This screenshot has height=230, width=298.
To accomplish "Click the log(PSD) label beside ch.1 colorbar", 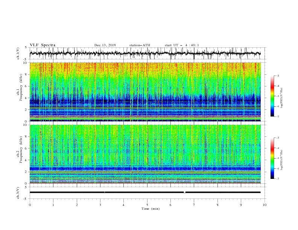I will pyautogui.click(x=282, y=98).
